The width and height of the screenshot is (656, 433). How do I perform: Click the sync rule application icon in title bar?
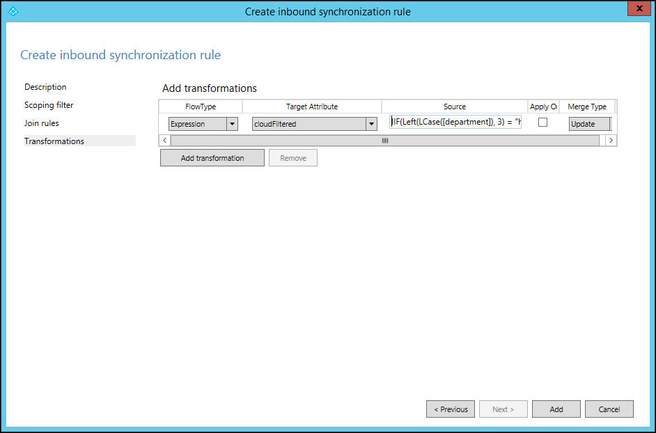13,11
